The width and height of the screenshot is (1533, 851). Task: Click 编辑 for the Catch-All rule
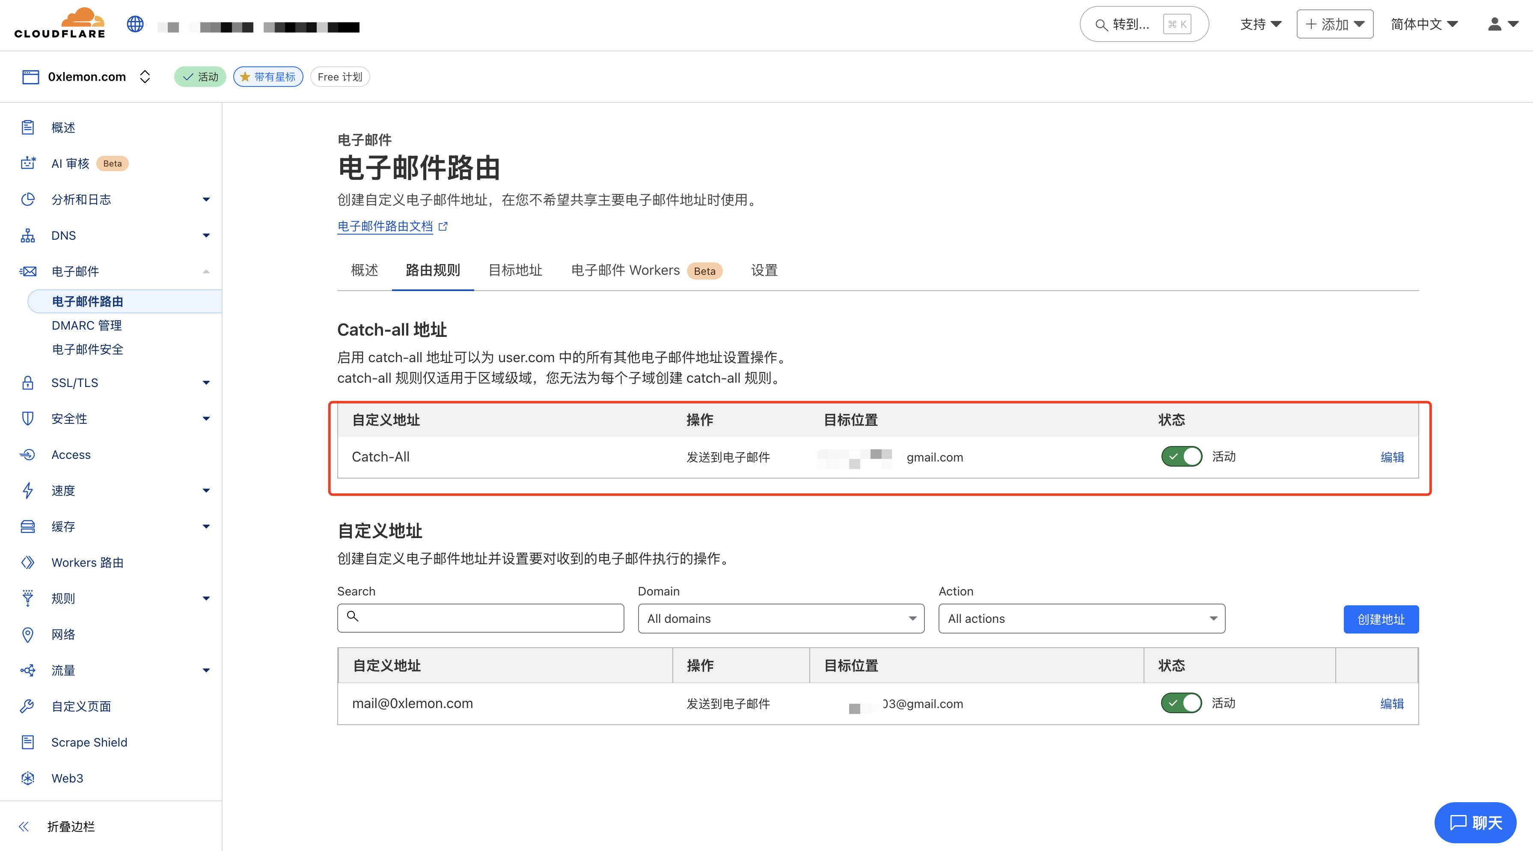pos(1392,457)
